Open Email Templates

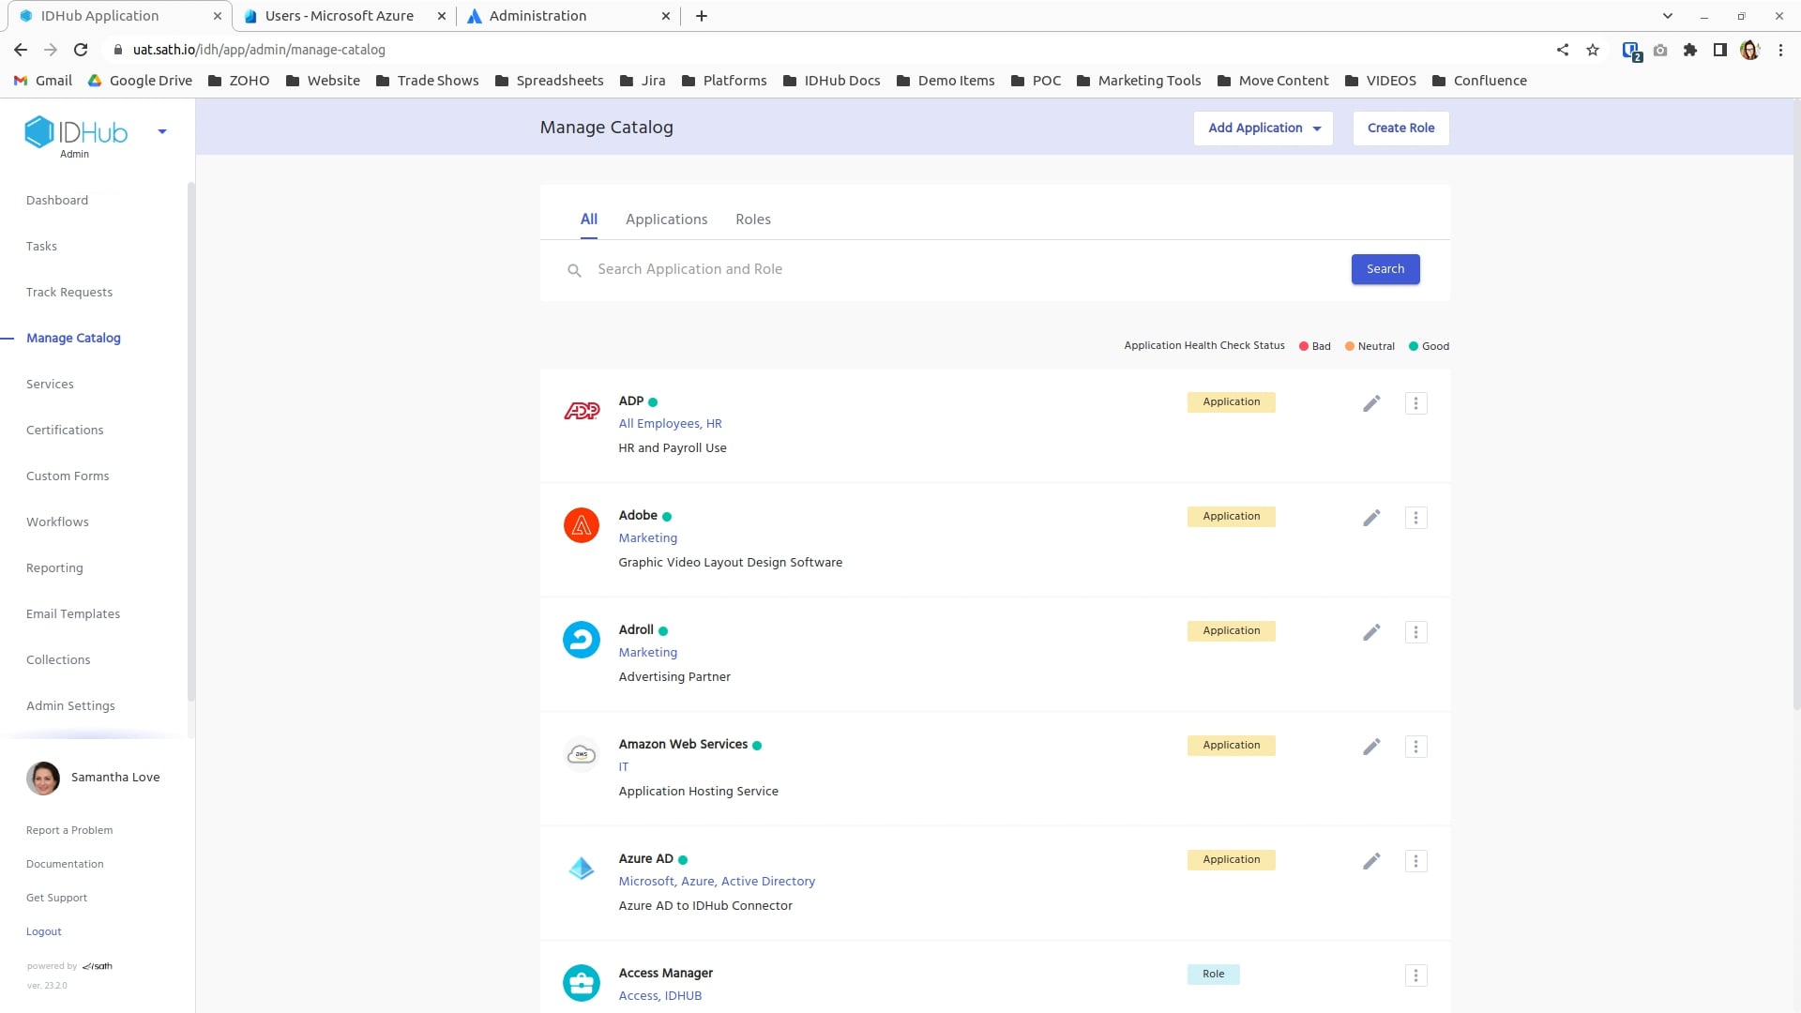tap(73, 614)
